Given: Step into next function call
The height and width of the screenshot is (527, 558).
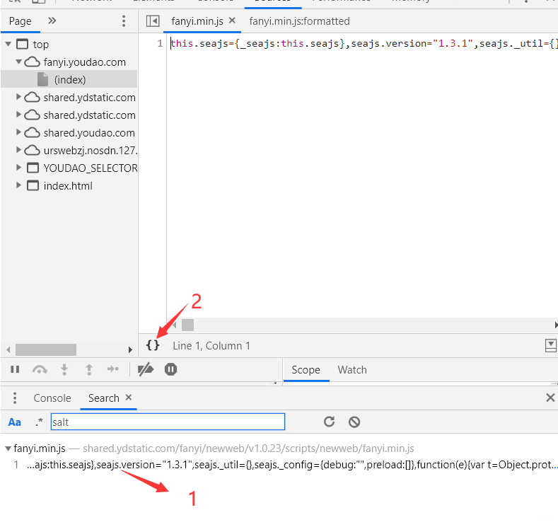Looking at the screenshot, I should [64, 369].
